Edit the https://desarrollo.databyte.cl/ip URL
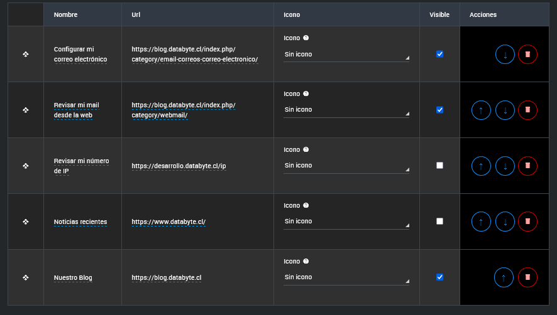The height and width of the screenshot is (315, 557). point(179,166)
